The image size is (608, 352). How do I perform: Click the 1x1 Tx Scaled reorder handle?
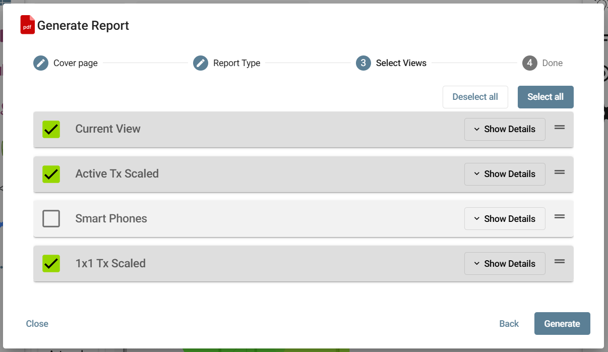[x=560, y=262]
